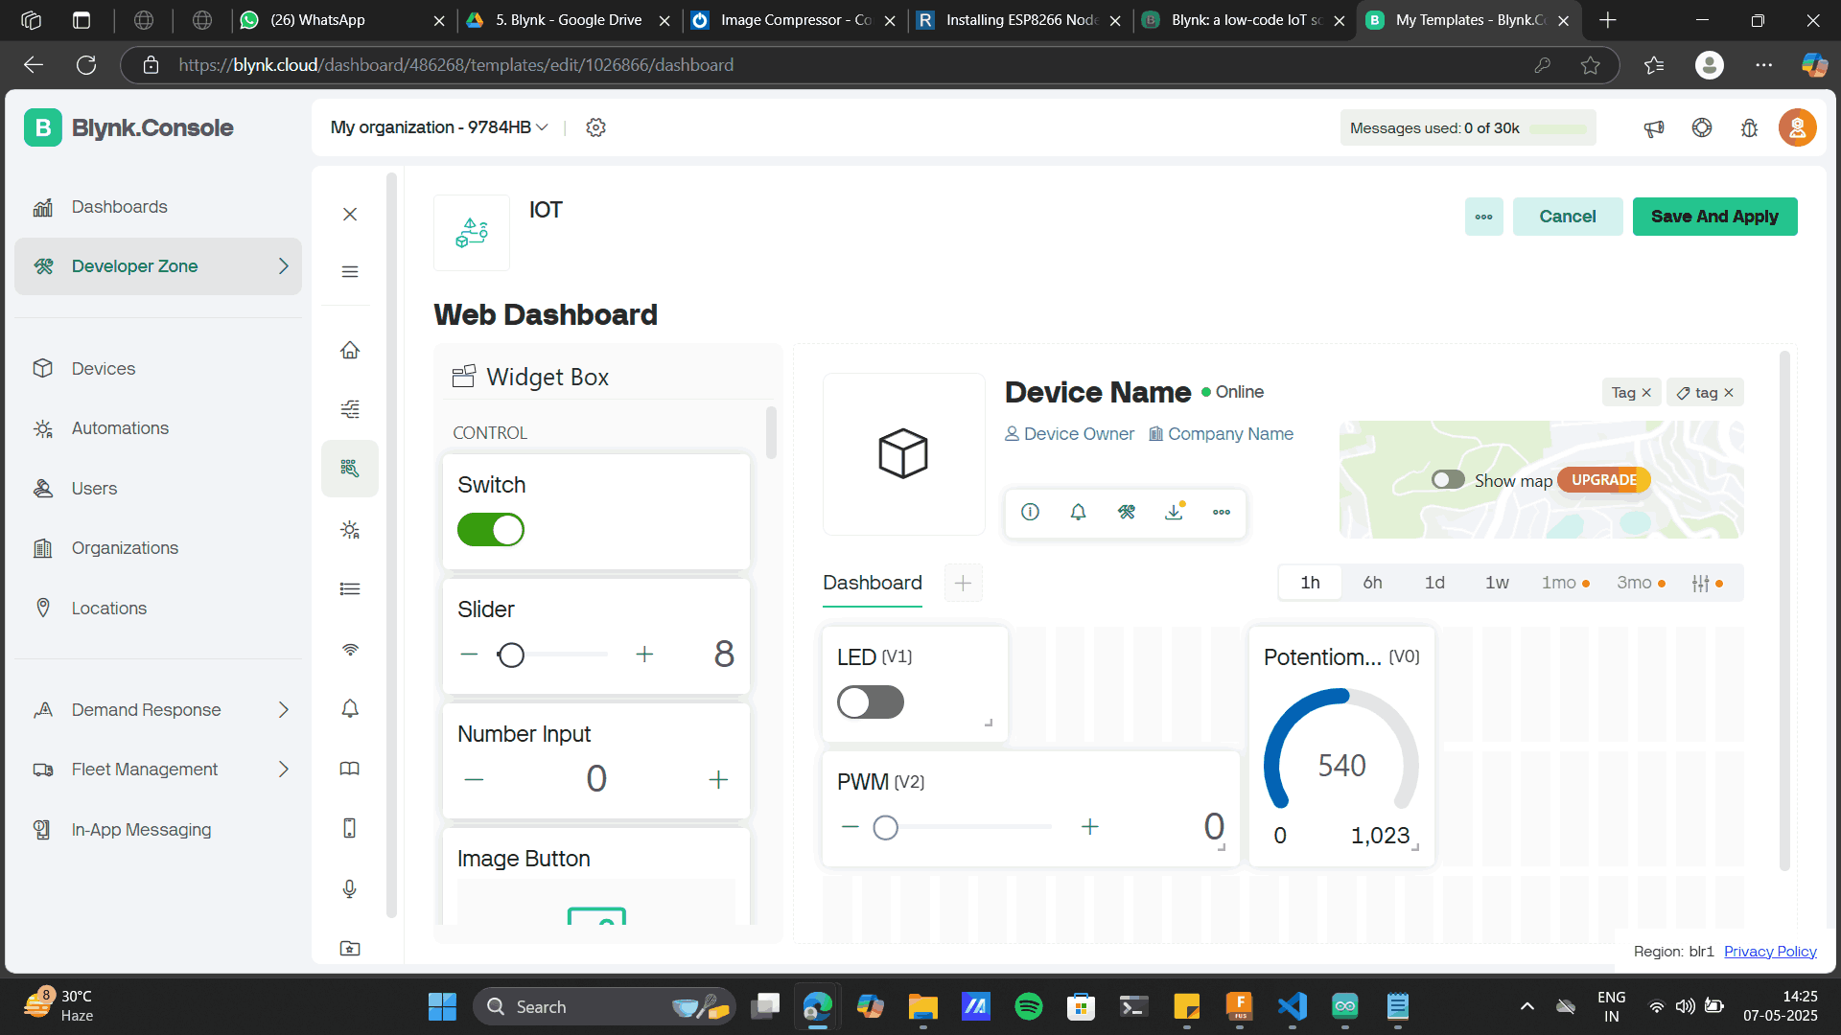Toggle the Switch widget in Widget Box
The height and width of the screenshot is (1035, 1841).
(491, 529)
